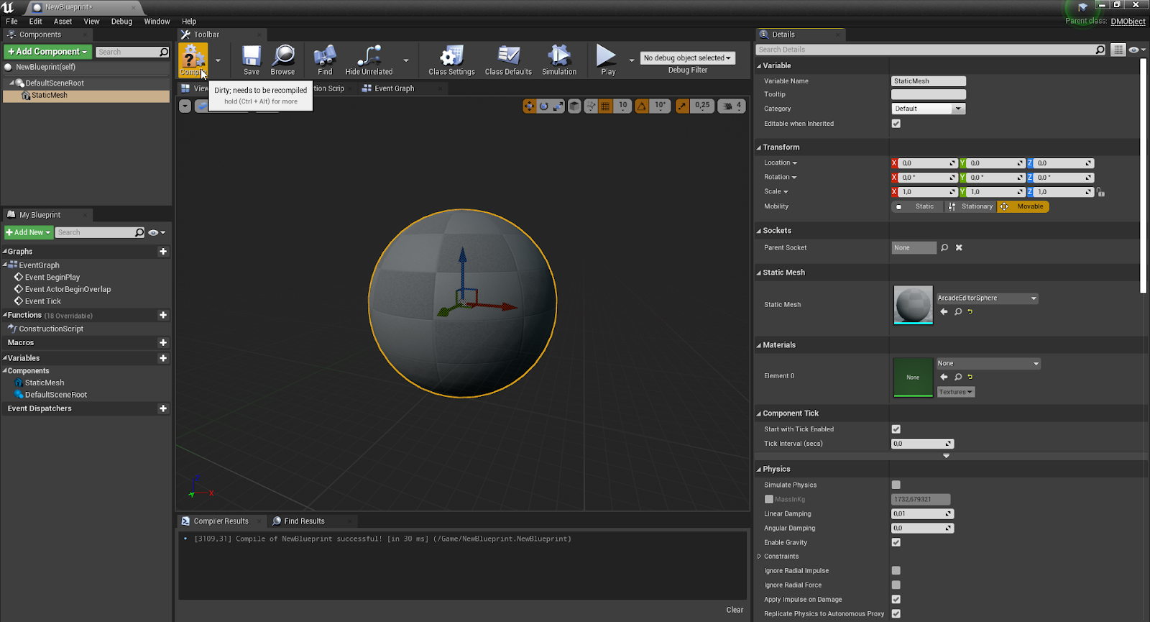Toggle the Hide Unrelated toolbar icon

click(x=369, y=60)
